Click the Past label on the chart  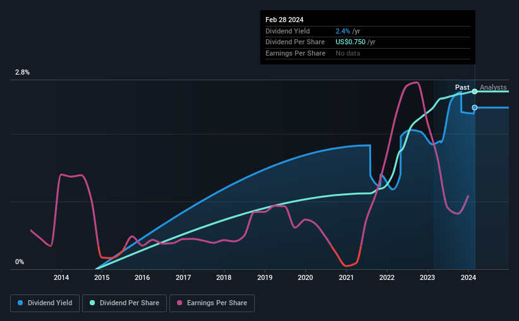click(462, 87)
